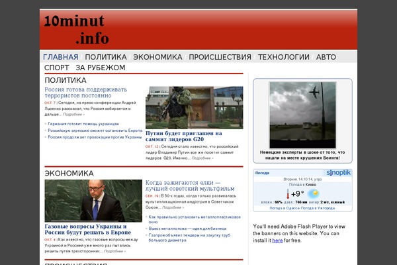This screenshot has height=265, width=397.
Task: Open Вывоз металлолома — идея для бизнеса link
Action: [x=187, y=229]
